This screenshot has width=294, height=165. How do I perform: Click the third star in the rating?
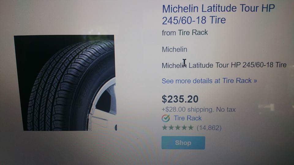[178, 128]
